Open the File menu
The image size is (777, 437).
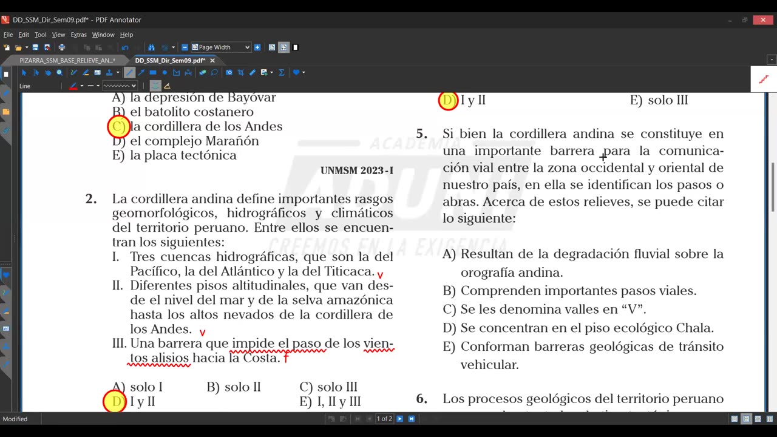click(x=8, y=35)
